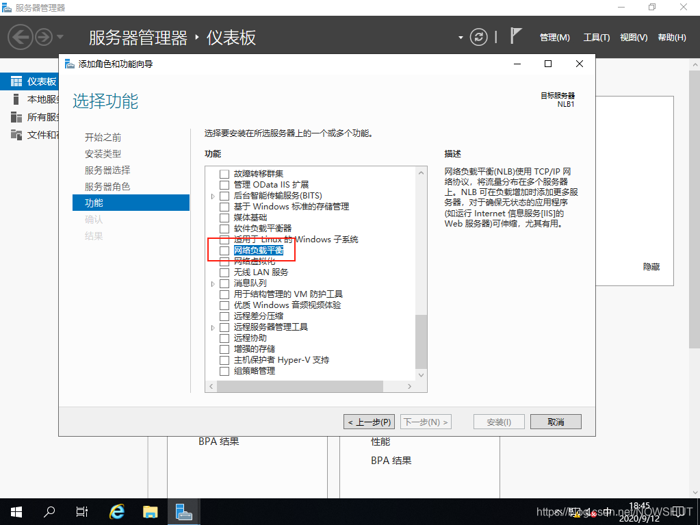The height and width of the screenshot is (525, 700).
Task: Open File Explorer from the taskbar
Action: (x=151, y=511)
